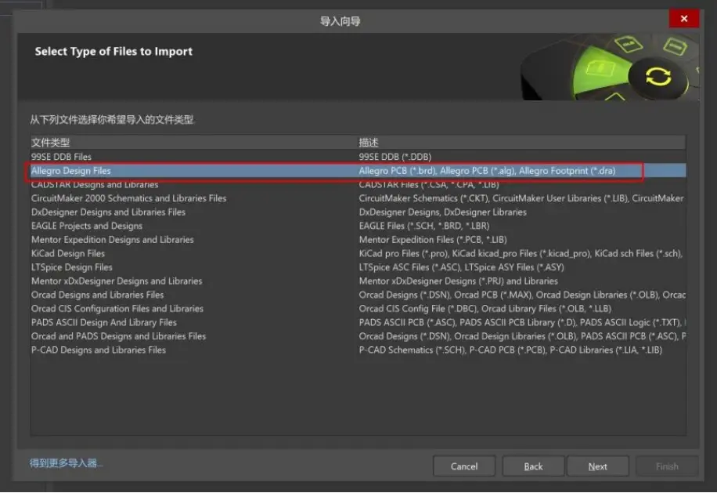Click description PADS ASCII PCB (*.ASC) entry
Viewport: 717px width, 493px height.
[522, 322]
